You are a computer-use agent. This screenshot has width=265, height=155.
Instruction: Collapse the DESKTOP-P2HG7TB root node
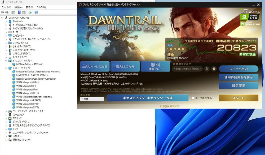[x=2, y=18]
